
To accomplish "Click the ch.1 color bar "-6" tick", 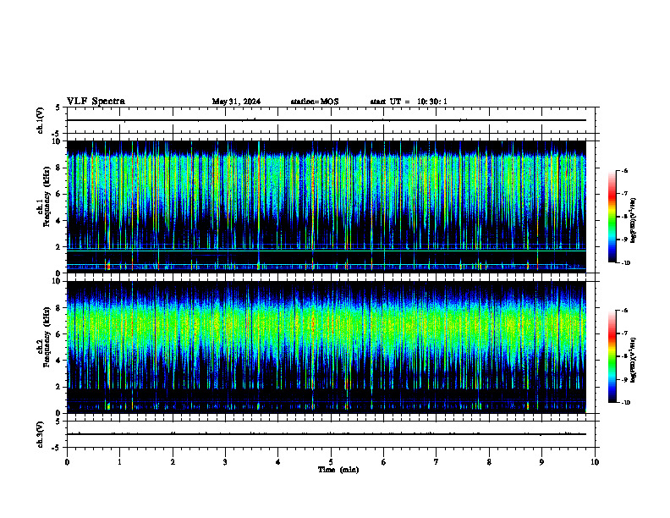I will click(624, 171).
